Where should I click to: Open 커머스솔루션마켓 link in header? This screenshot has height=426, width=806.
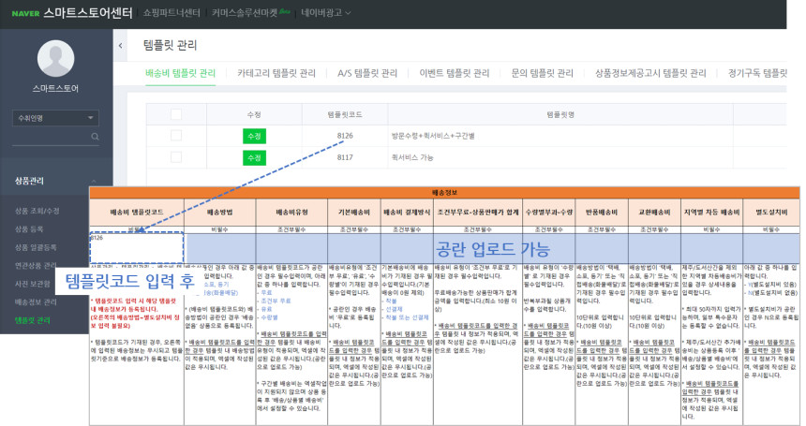point(247,14)
